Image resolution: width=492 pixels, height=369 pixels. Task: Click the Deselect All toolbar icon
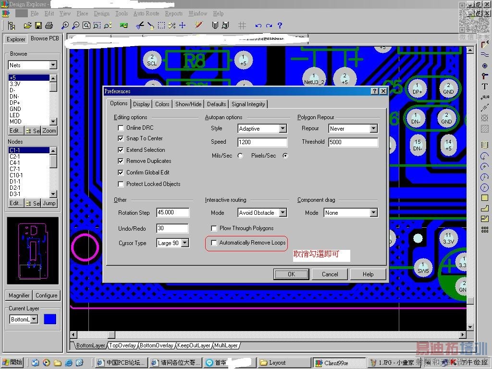click(x=172, y=25)
